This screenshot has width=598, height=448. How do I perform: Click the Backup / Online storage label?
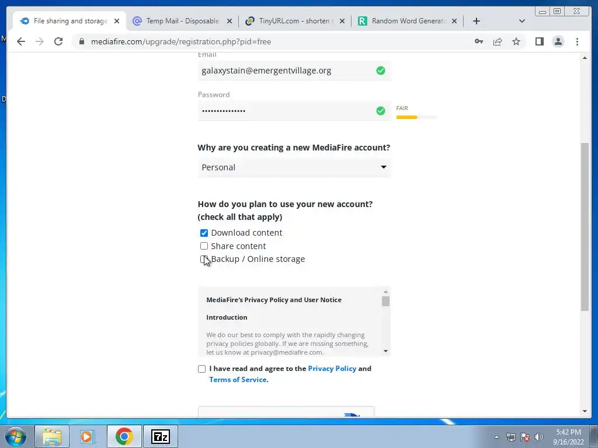258,259
